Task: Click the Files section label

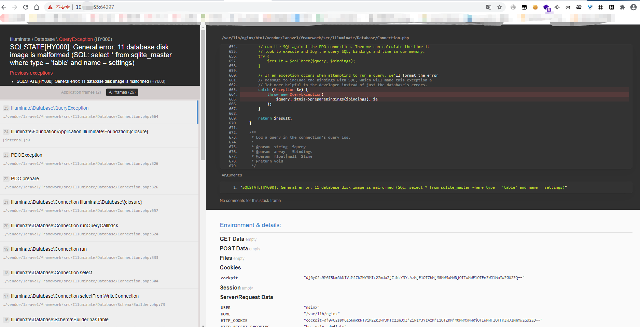Action: coord(226,258)
